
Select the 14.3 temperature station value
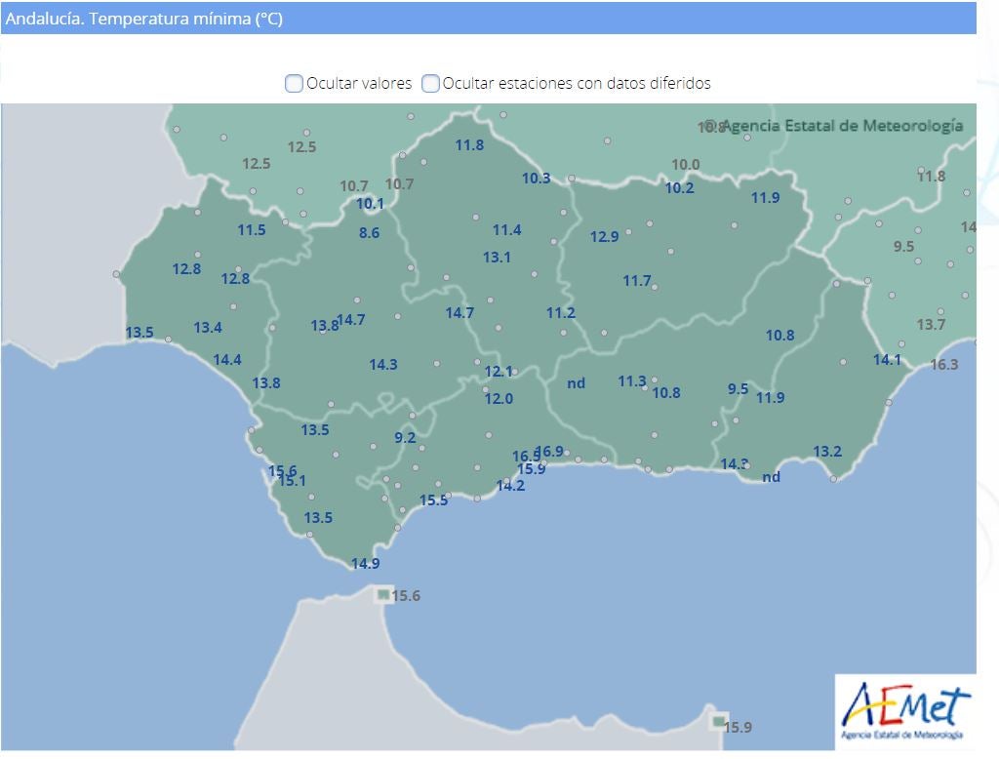(383, 365)
